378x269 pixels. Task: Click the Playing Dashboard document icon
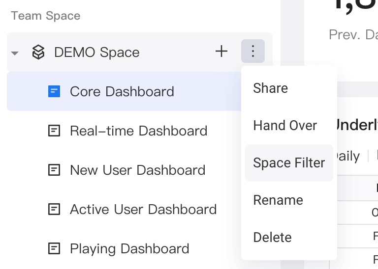click(54, 248)
